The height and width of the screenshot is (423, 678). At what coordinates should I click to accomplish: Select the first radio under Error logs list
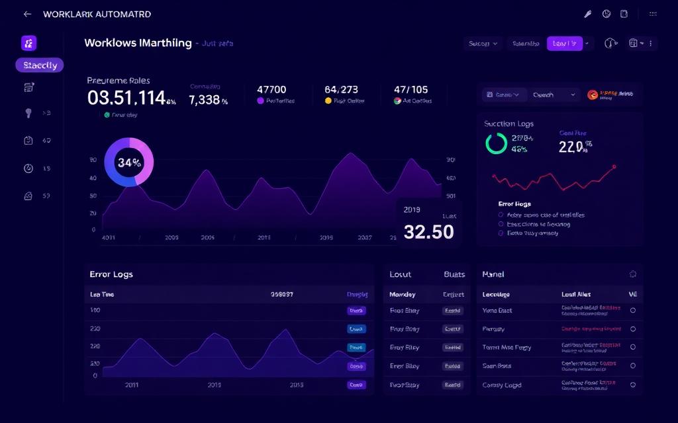click(x=501, y=215)
